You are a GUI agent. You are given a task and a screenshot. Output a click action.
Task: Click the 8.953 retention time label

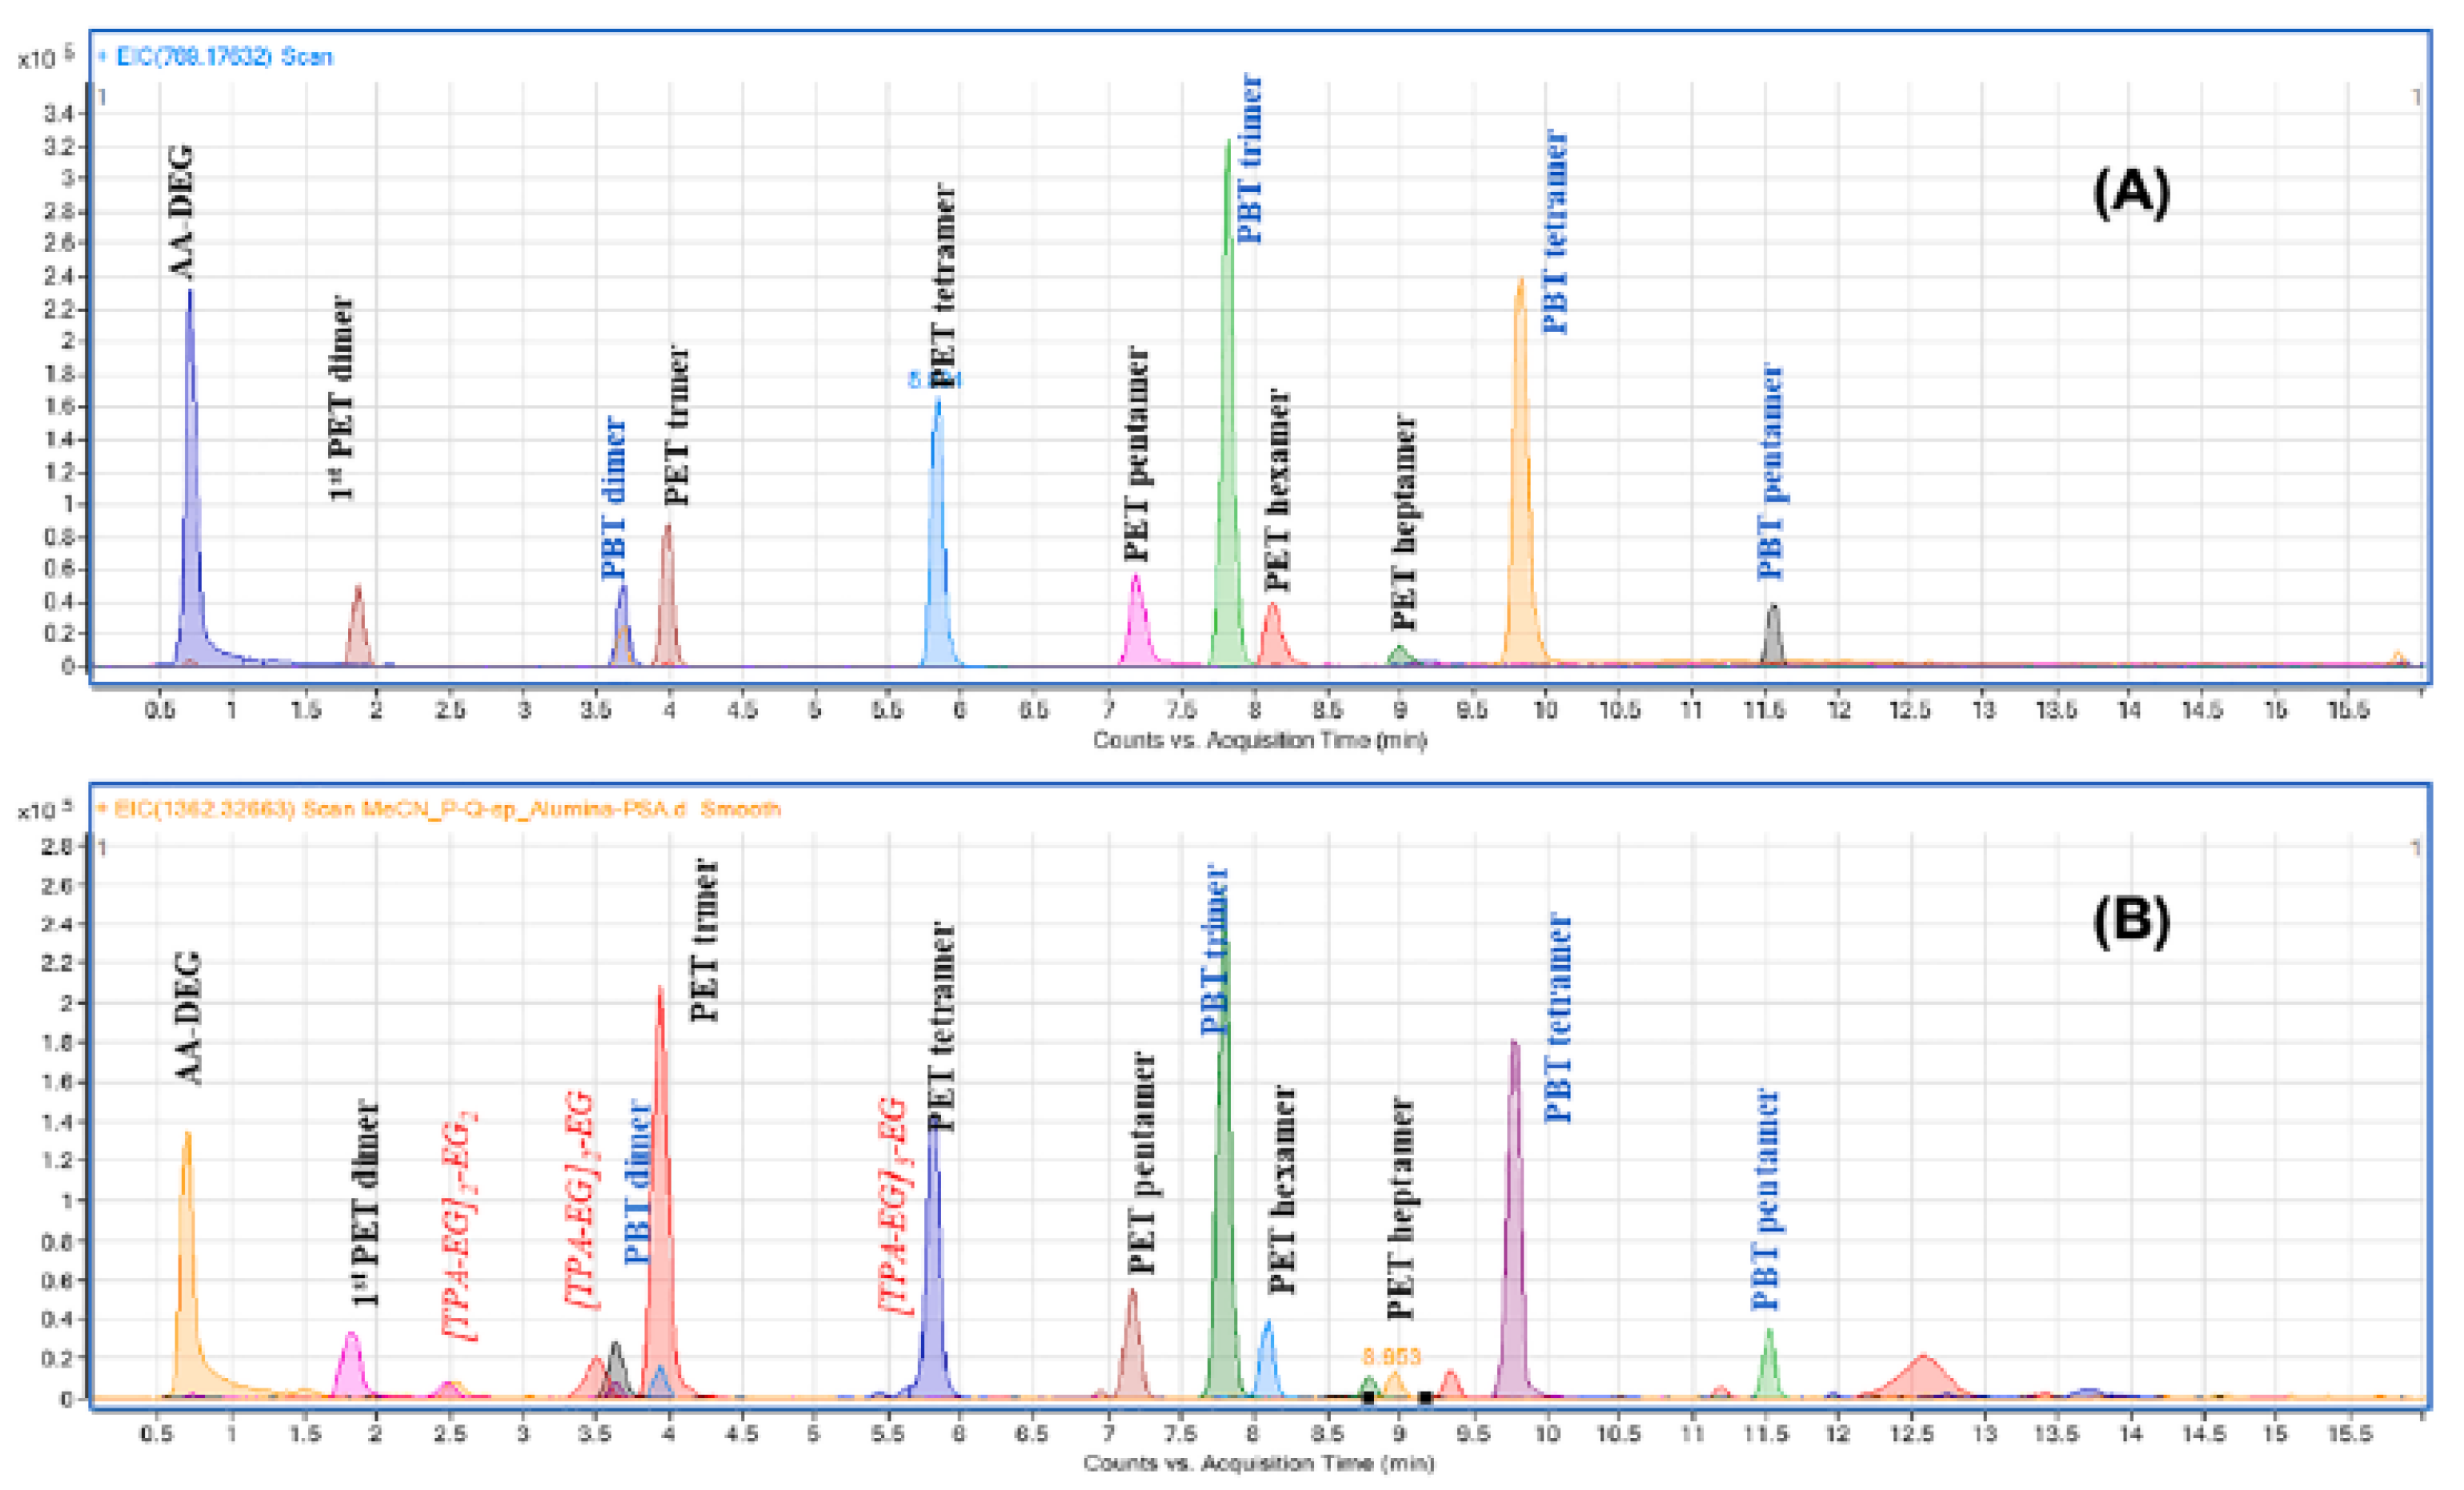[1391, 1356]
